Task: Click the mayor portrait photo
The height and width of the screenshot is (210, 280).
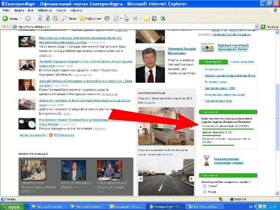Action: [x=150, y=65]
